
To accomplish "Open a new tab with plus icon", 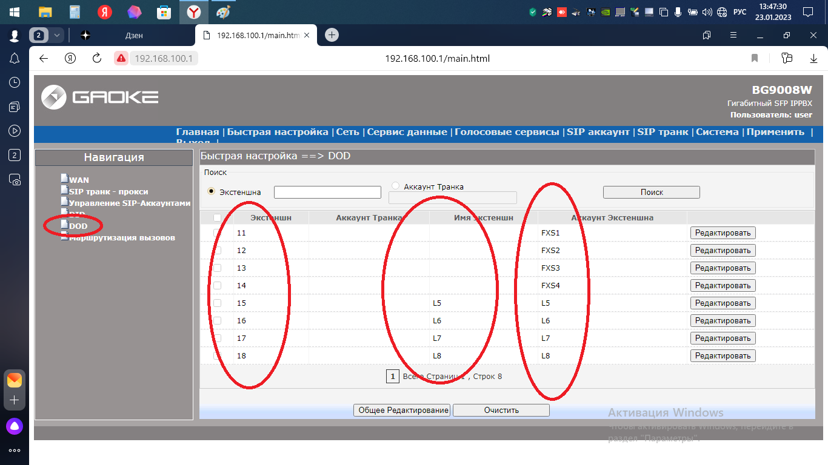I will (x=332, y=35).
